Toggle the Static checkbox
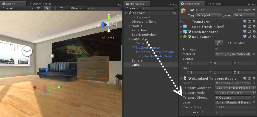Screen dimensions: 257x117 click(240, 10)
